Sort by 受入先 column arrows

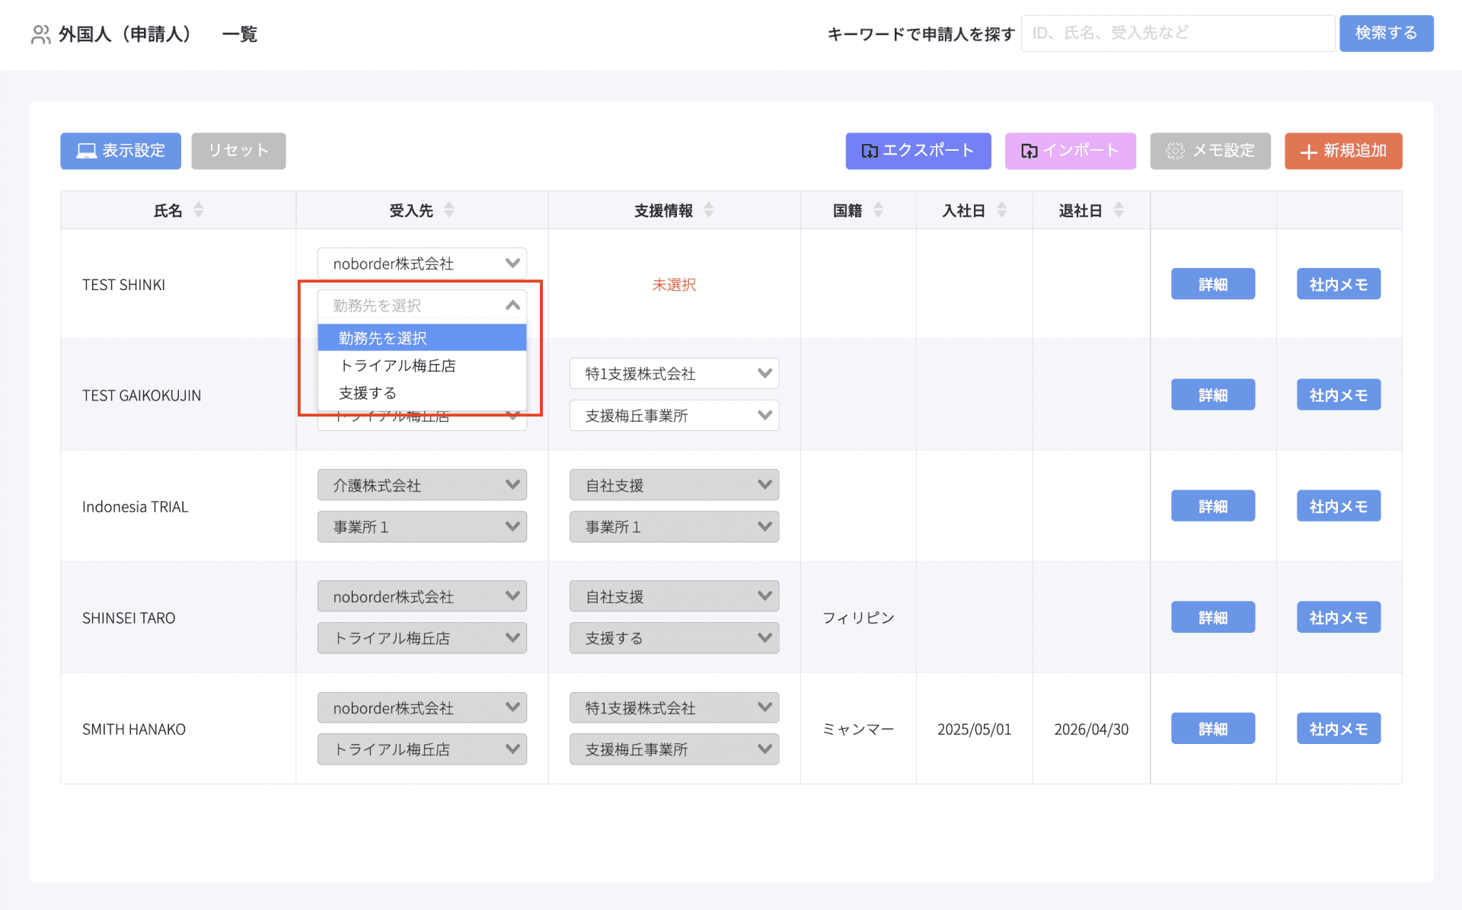[x=449, y=209]
